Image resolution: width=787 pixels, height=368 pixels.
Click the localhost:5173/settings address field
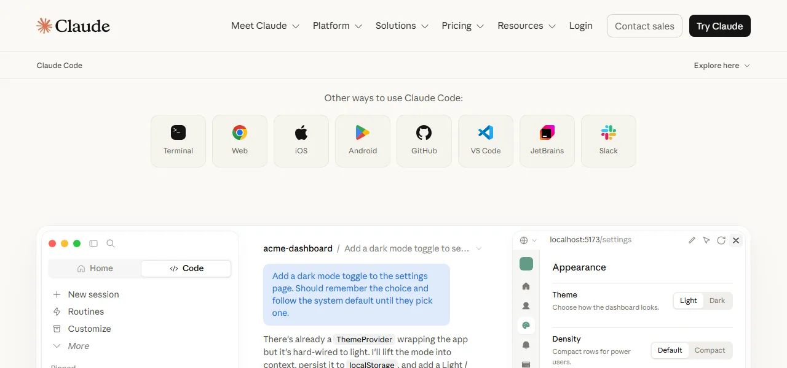[590, 240]
